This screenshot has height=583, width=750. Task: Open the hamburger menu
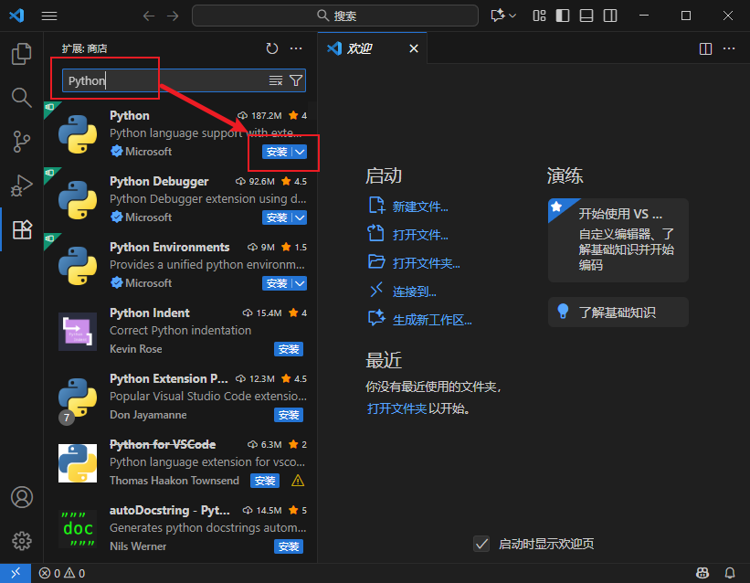tap(48, 16)
